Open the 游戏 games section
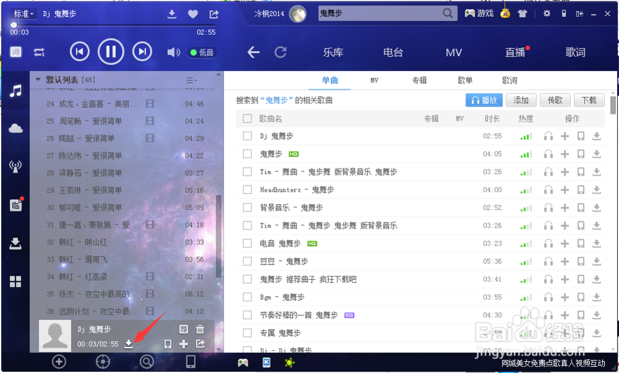Viewport: 619px width, 373px height. [x=479, y=14]
